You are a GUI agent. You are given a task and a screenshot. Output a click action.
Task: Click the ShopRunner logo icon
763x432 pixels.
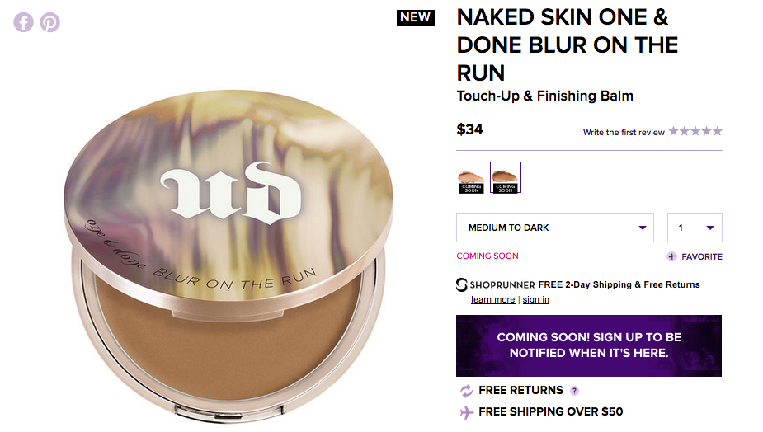(x=462, y=284)
